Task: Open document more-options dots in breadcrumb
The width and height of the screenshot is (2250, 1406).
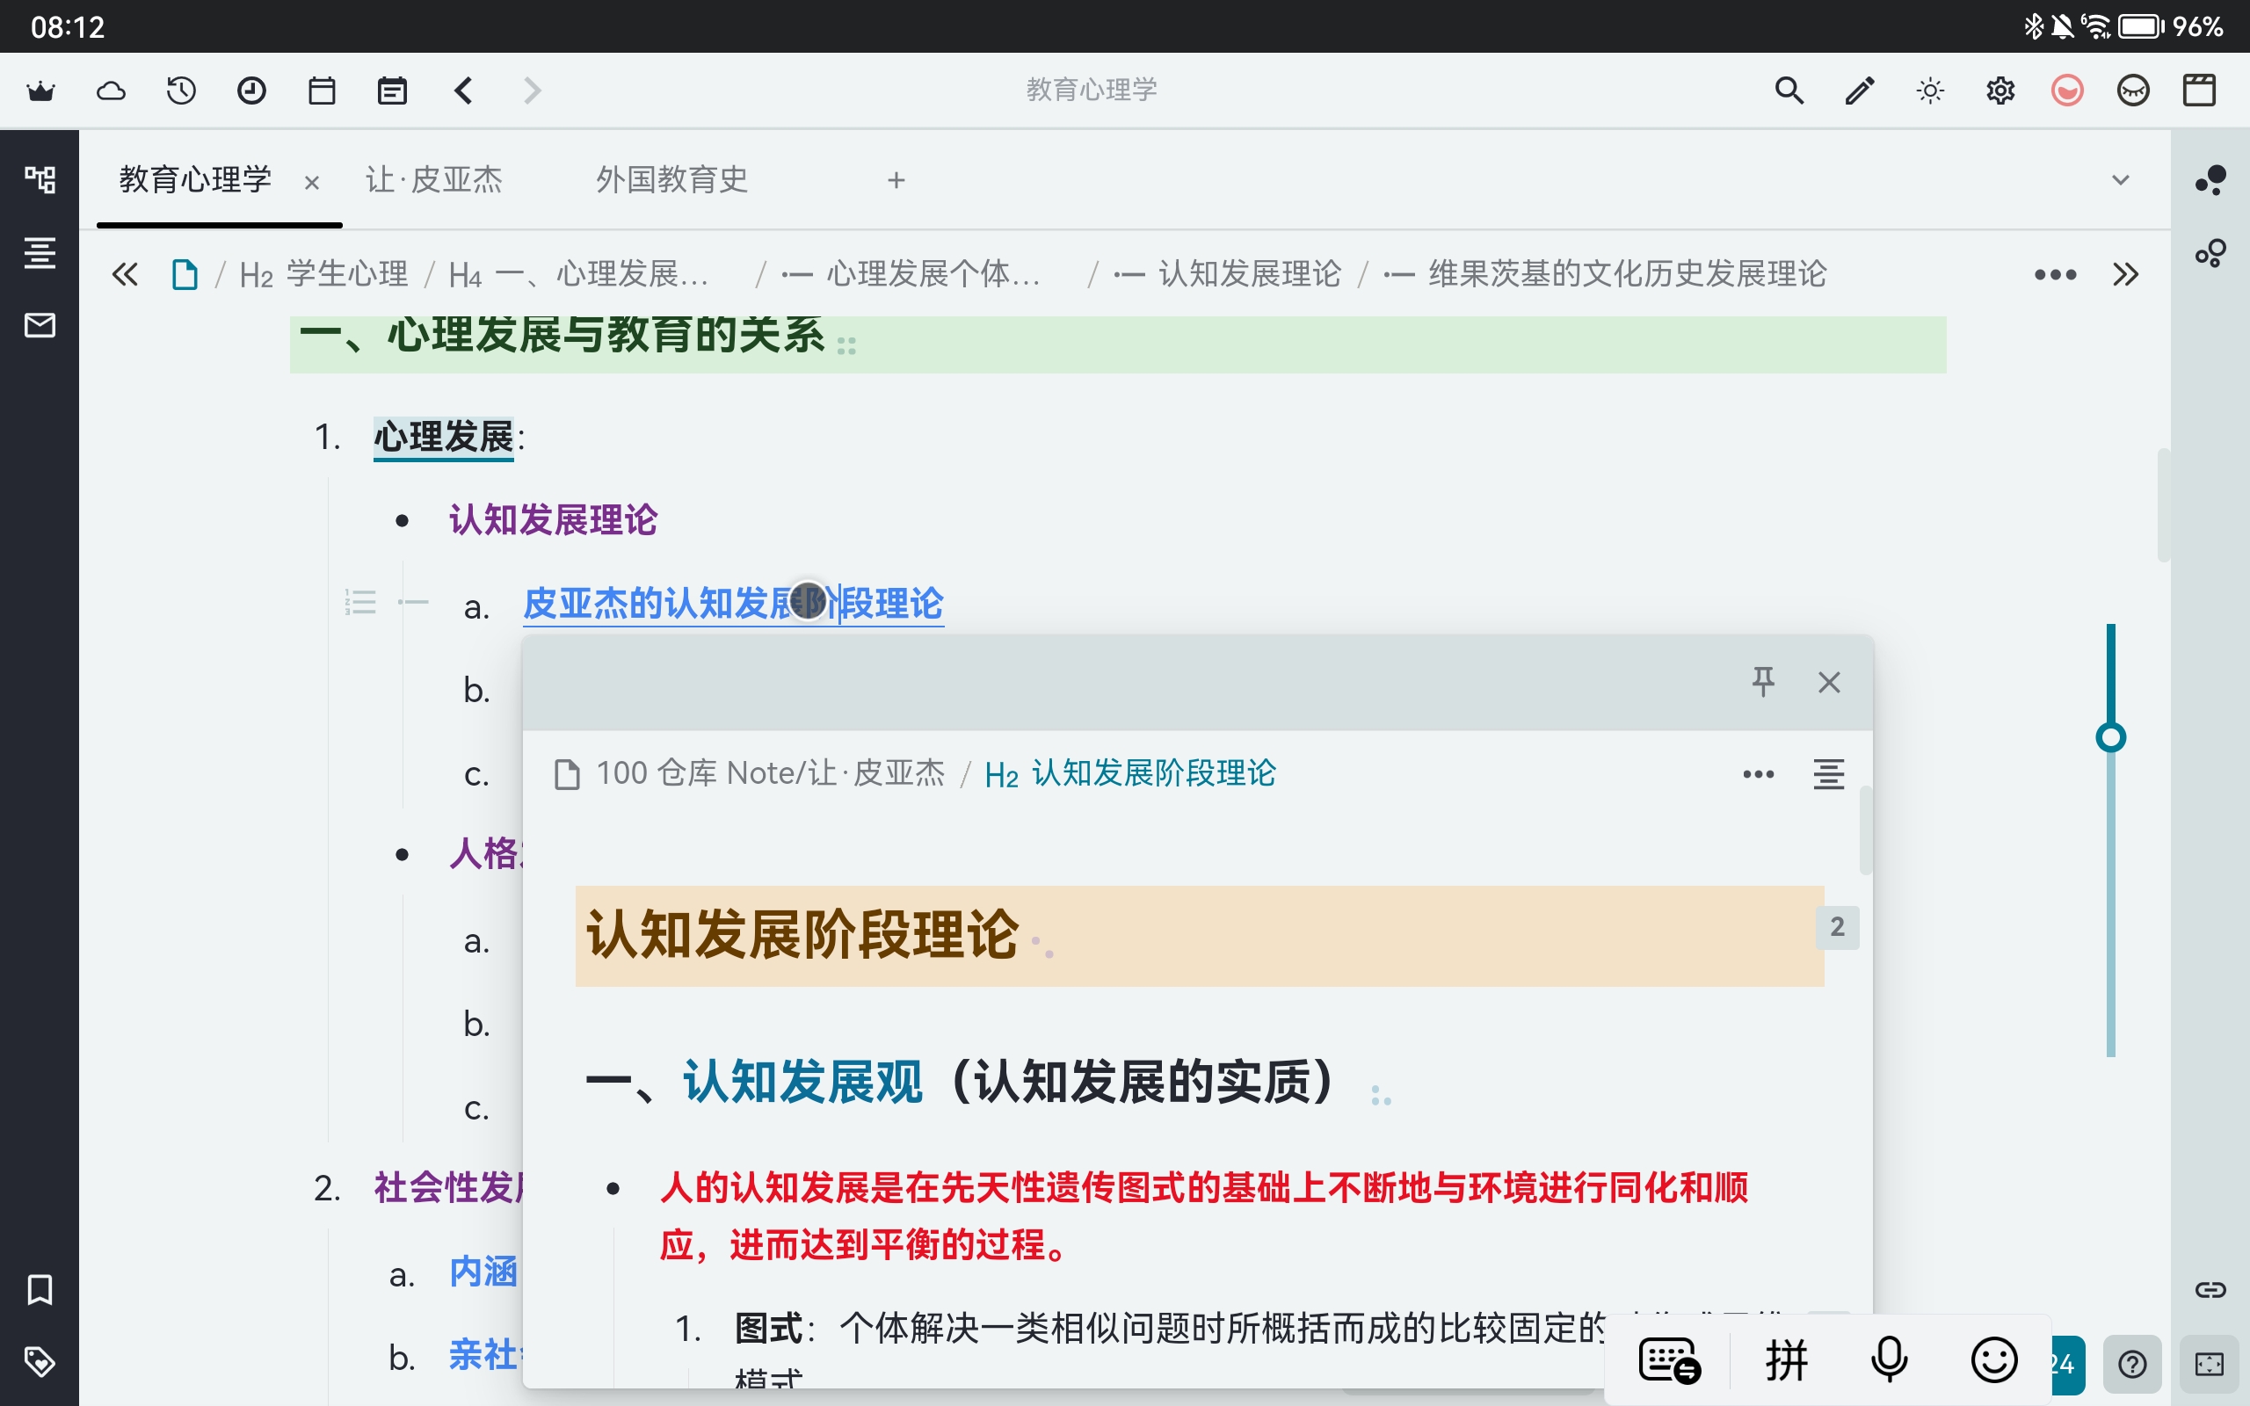Action: pyautogui.click(x=2055, y=274)
